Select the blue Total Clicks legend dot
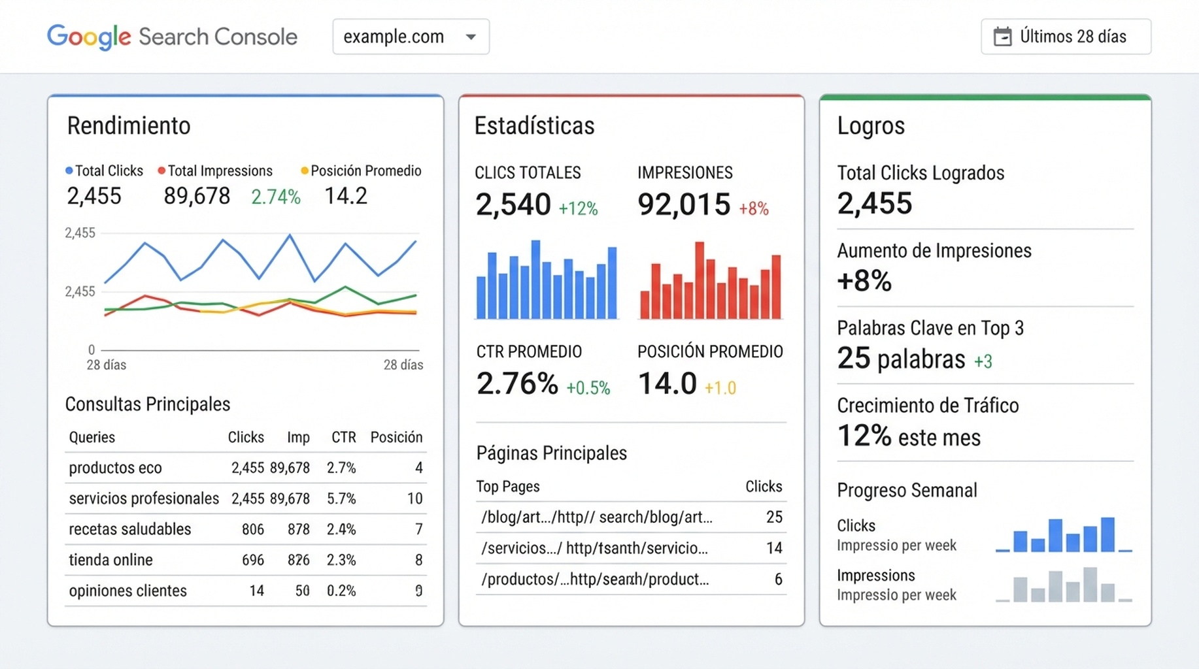 (69, 171)
